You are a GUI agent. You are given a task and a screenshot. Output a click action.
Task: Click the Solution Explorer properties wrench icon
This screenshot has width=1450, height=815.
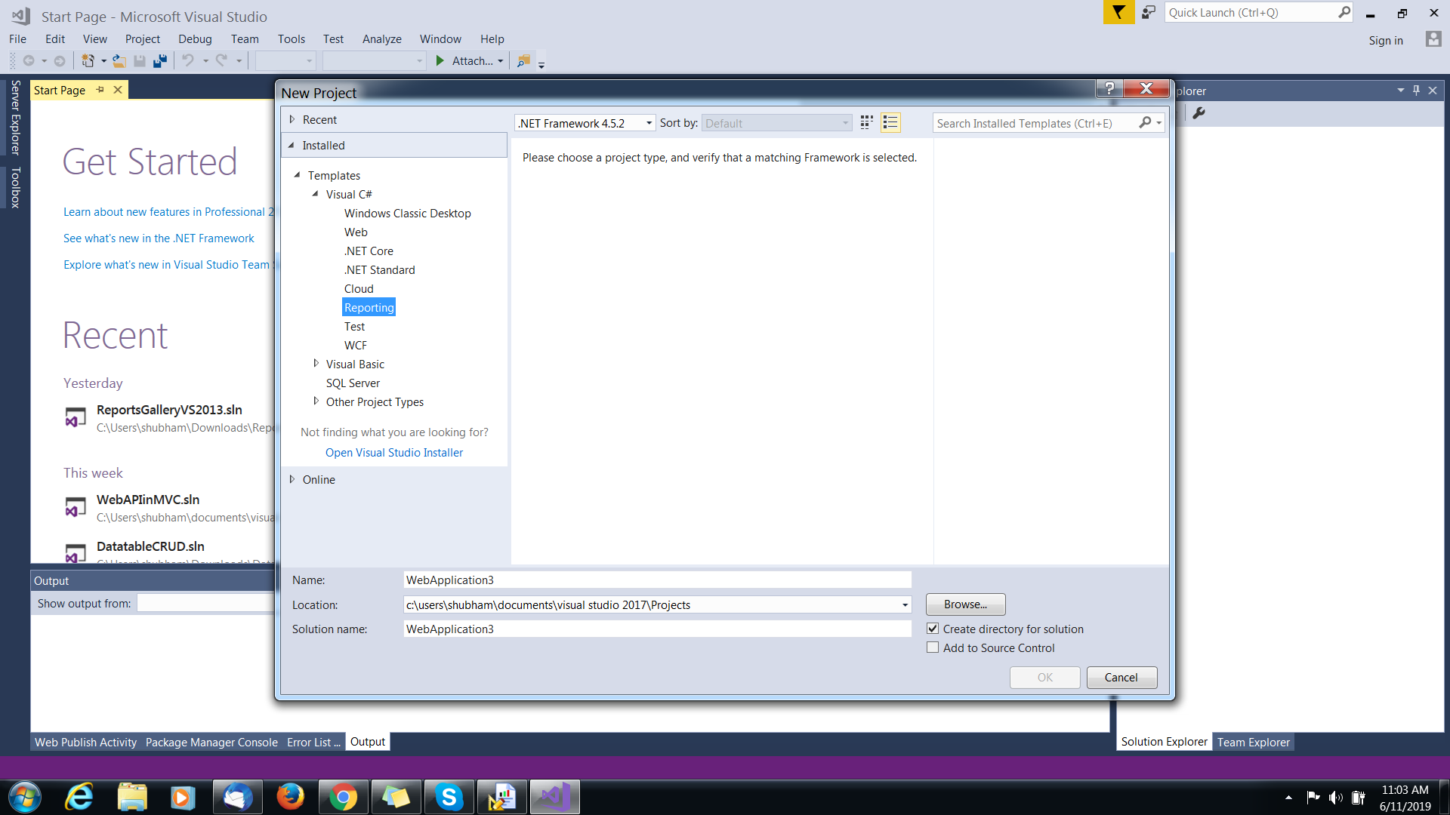click(x=1199, y=113)
